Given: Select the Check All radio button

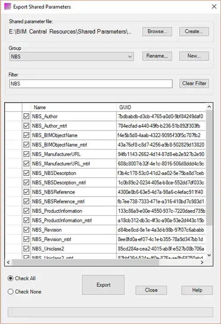Looking at the screenshot, I should tap(10, 278).
